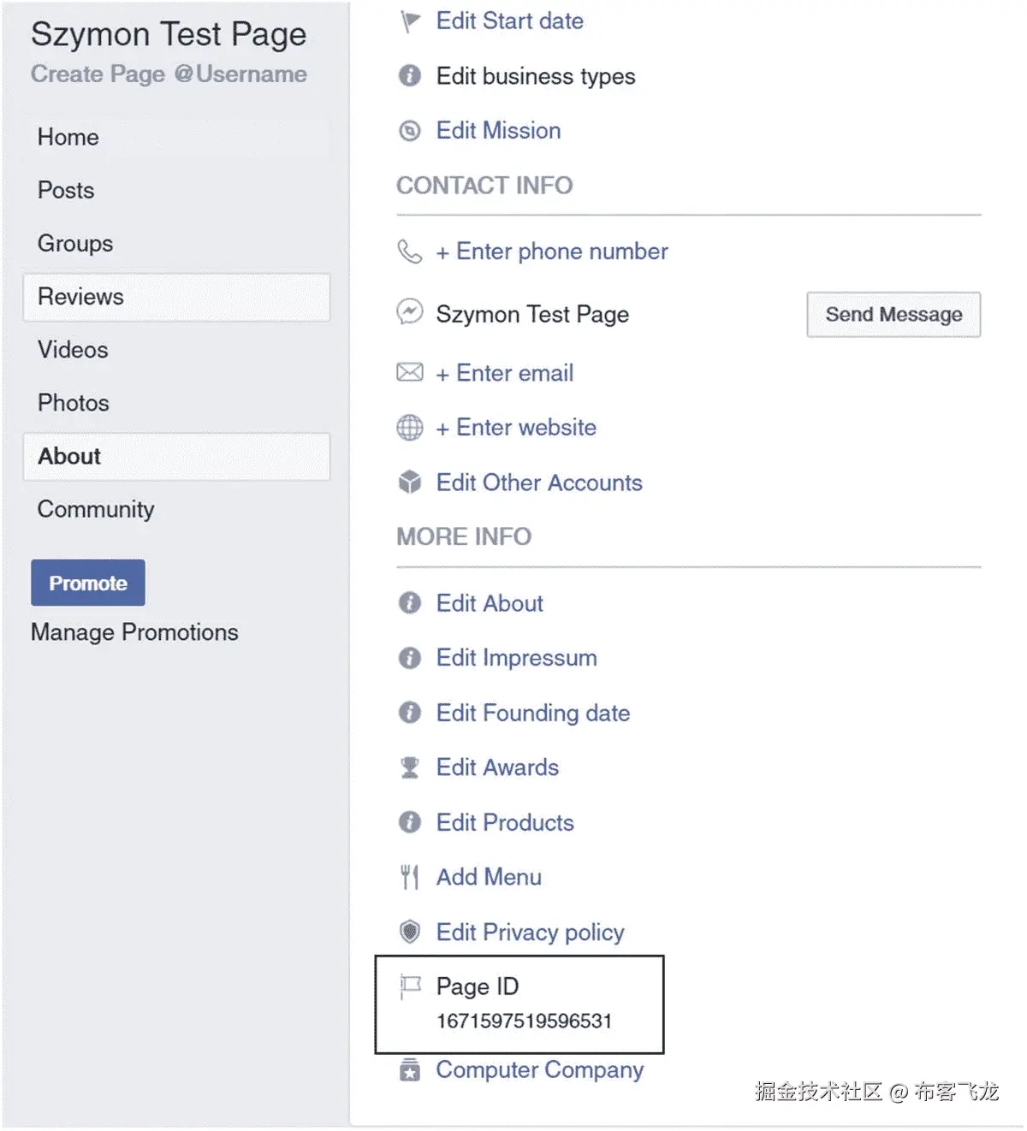Click the compass icon beside Edit Mission

pos(410,131)
